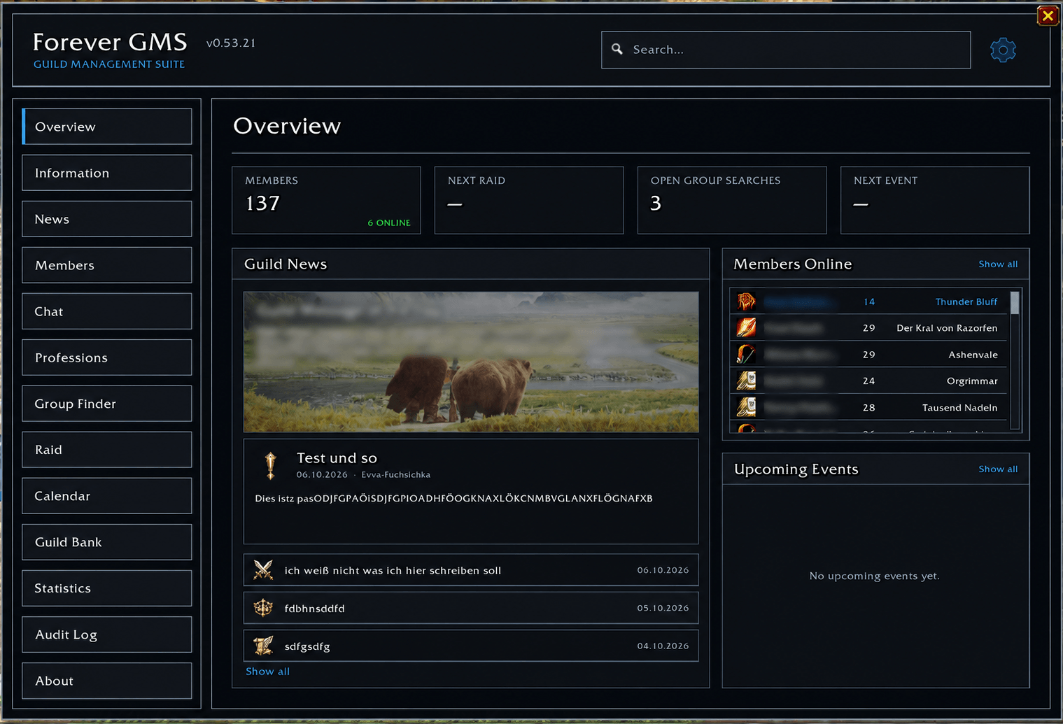Close the Forever GMS window
Screen dimensions: 1063x724
click(x=1048, y=15)
